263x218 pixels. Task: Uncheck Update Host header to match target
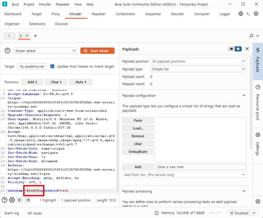coord(52,66)
